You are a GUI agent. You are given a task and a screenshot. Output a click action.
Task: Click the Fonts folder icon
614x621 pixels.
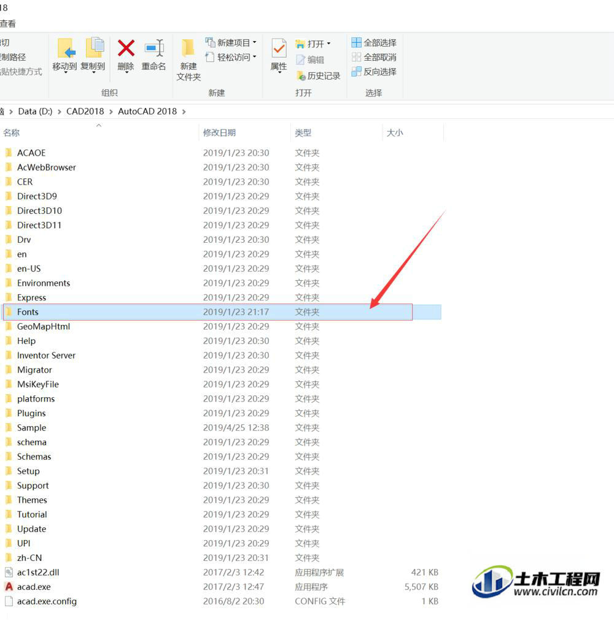coord(9,311)
